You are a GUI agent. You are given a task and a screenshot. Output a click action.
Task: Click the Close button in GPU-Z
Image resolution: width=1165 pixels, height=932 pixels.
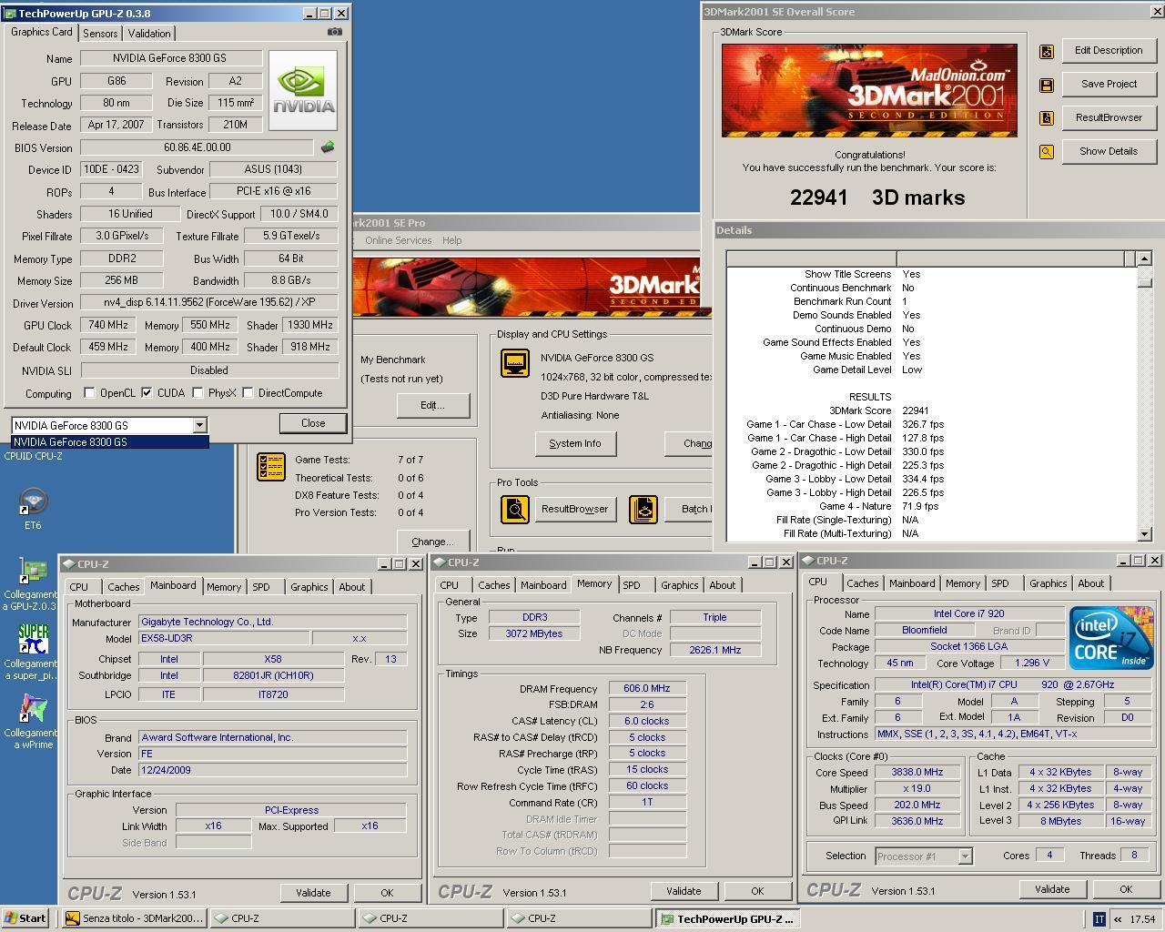point(313,423)
